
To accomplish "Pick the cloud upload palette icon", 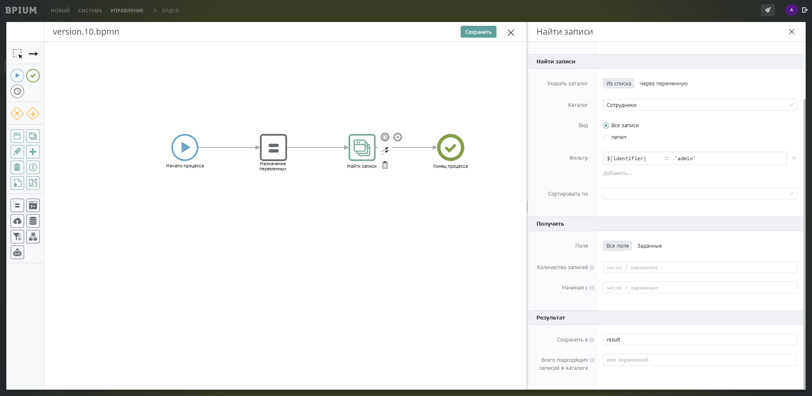I will [x=17, y=221].
